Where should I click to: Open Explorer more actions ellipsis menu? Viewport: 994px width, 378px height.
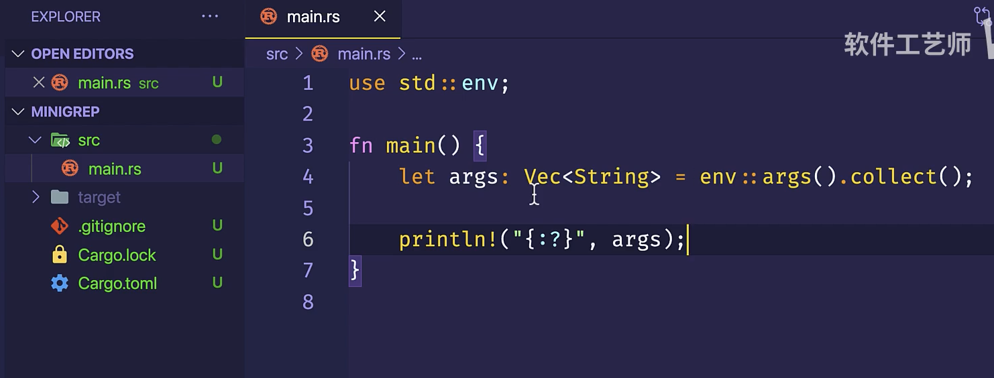coord(210,17)
